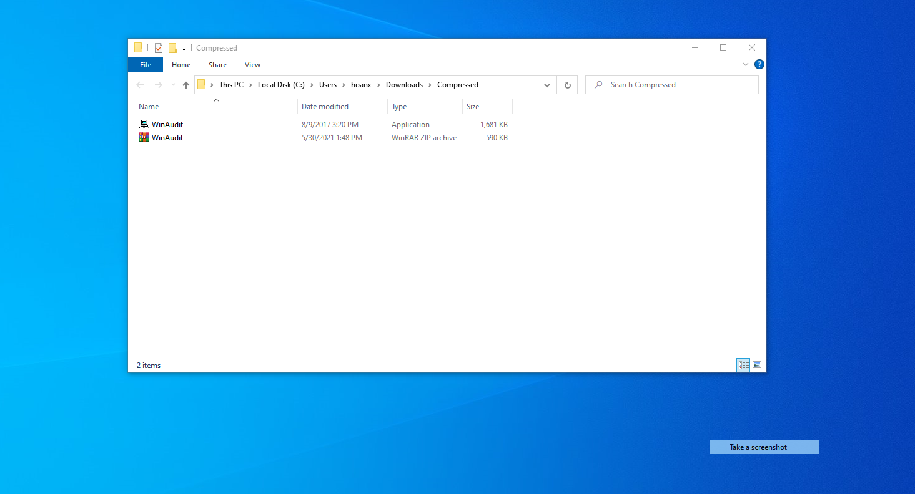Expand the chevron after This PC
Image resolution: width=915 pixels, height=494 pixels.
click(x=250, y=85)
